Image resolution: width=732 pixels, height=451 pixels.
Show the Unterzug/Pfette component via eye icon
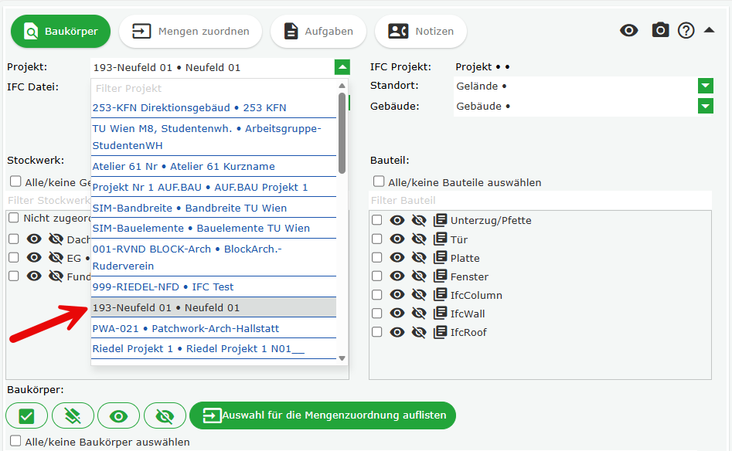[x=397, y=221]
